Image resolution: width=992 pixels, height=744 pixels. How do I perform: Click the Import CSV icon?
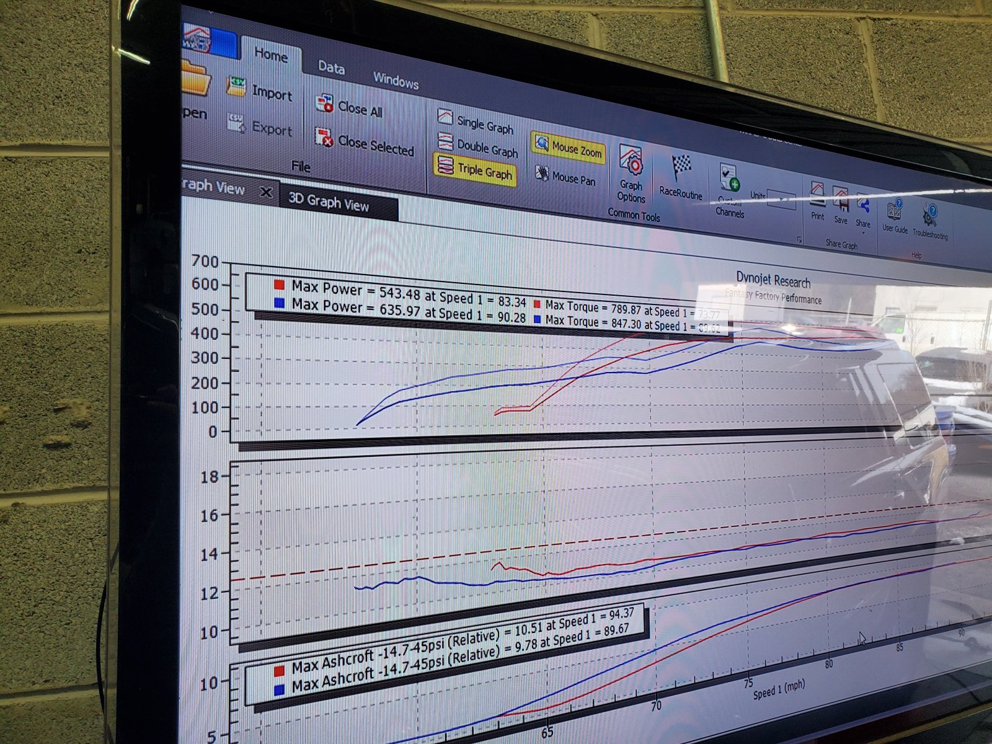click(x=236, y=86)
